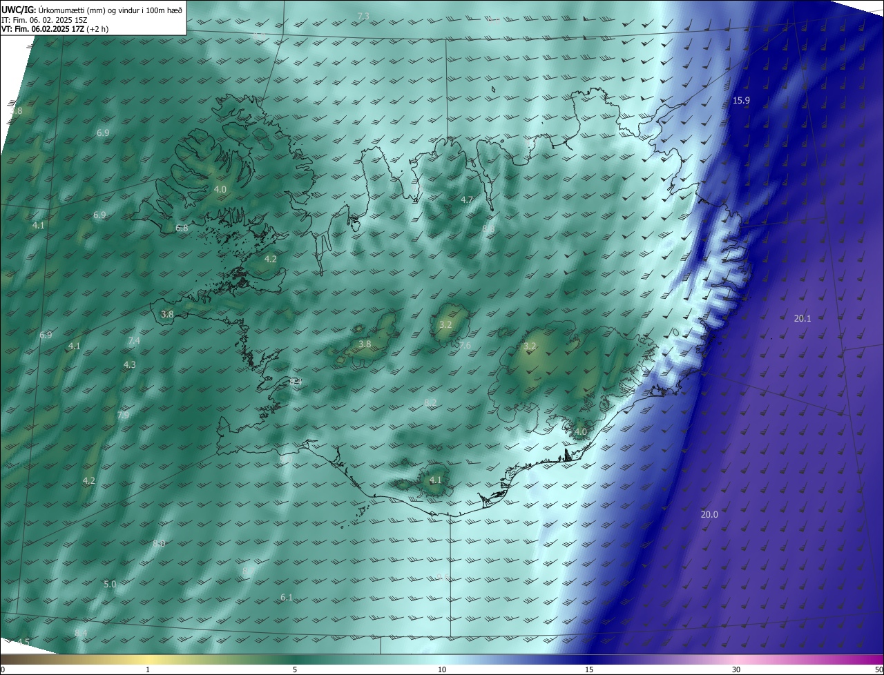Click the colour scale tick label 5

tap(295, 669)
